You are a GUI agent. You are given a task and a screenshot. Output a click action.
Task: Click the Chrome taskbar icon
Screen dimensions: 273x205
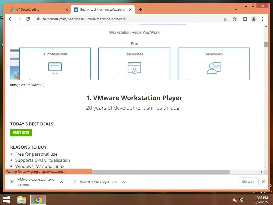[x=38, y=200]
